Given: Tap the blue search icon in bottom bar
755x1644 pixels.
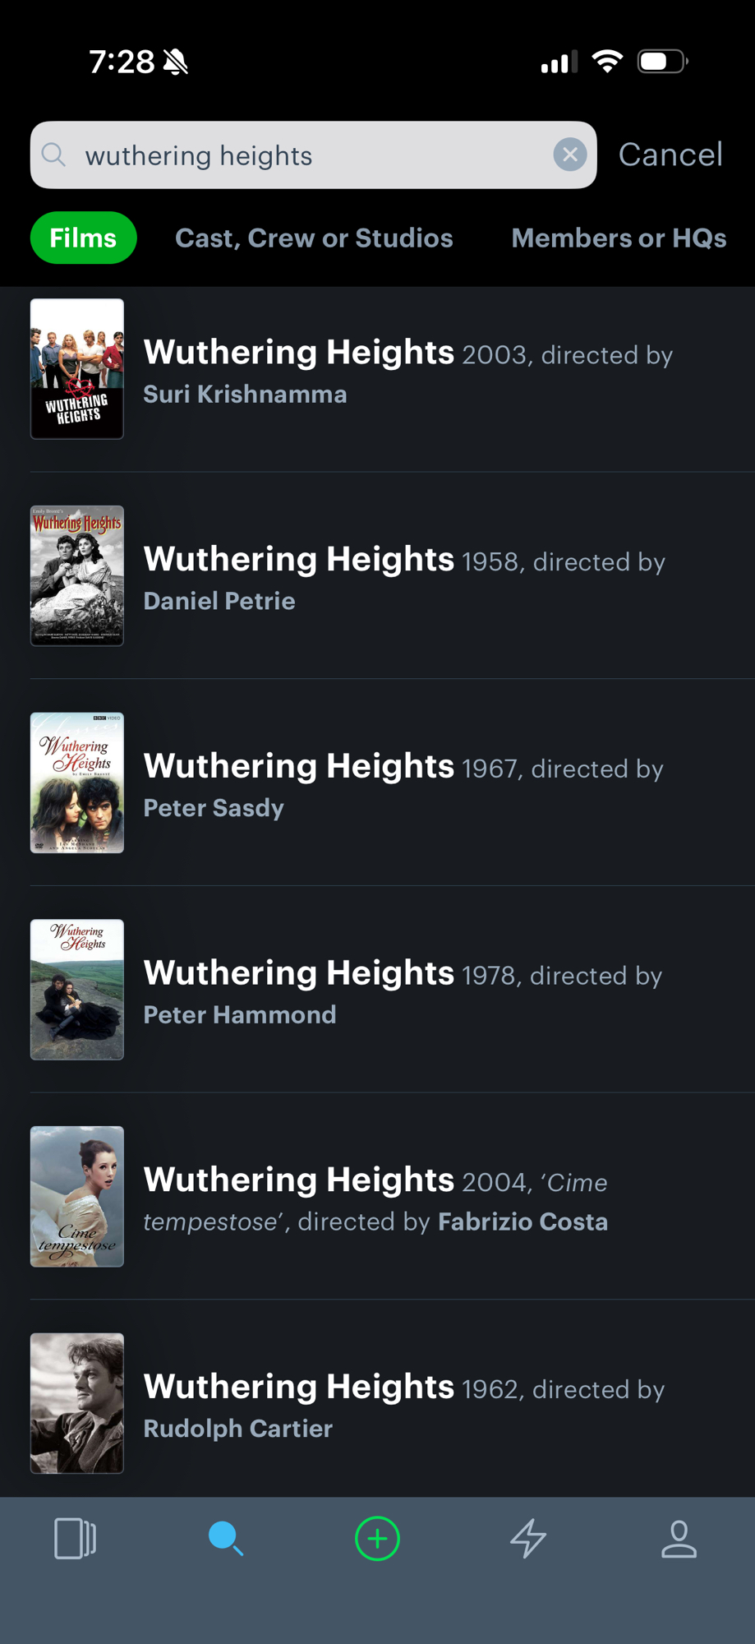Looking at the screenshot, I should pyautogui.click(x=225, y=1538).
